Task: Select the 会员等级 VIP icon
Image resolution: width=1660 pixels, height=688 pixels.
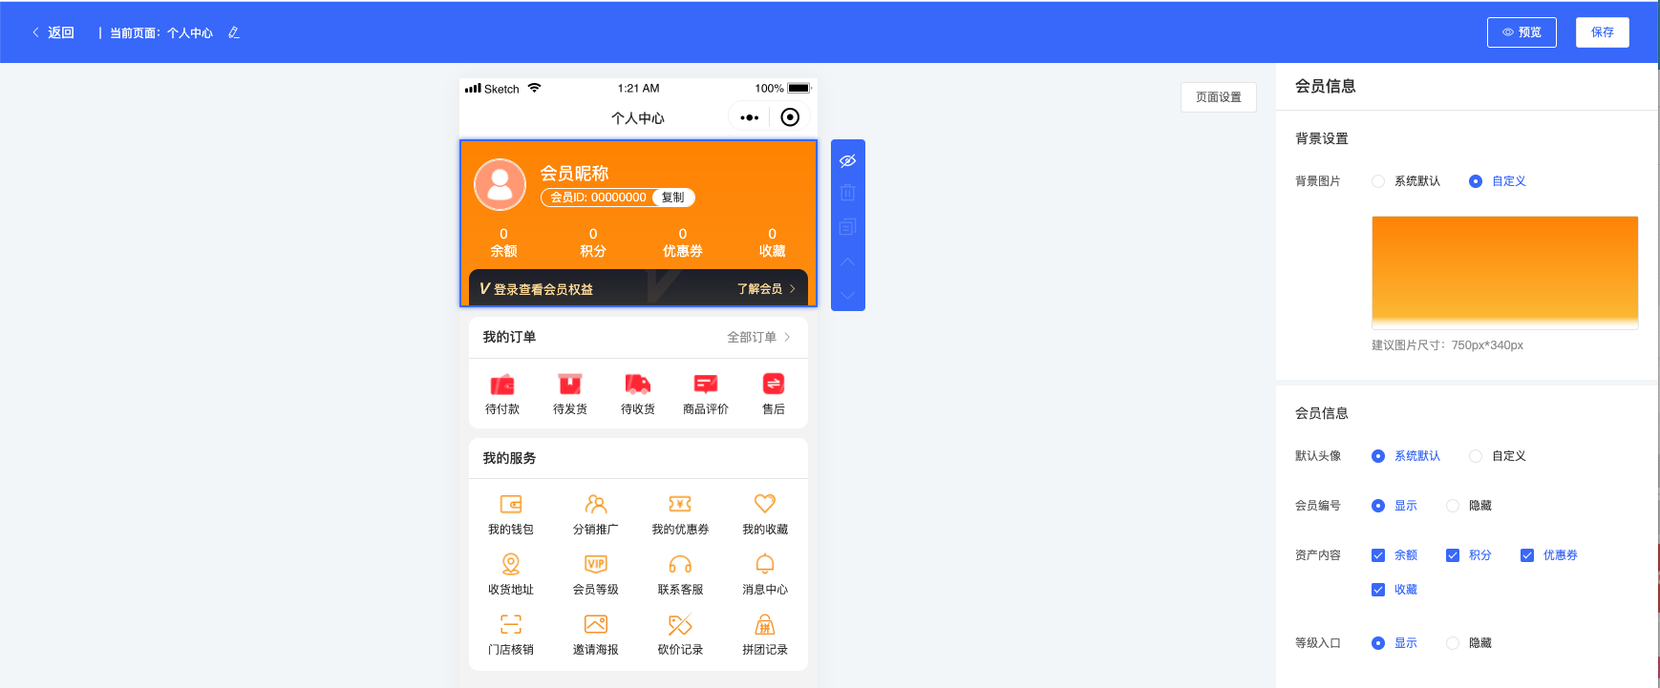Action: [595, 564]
